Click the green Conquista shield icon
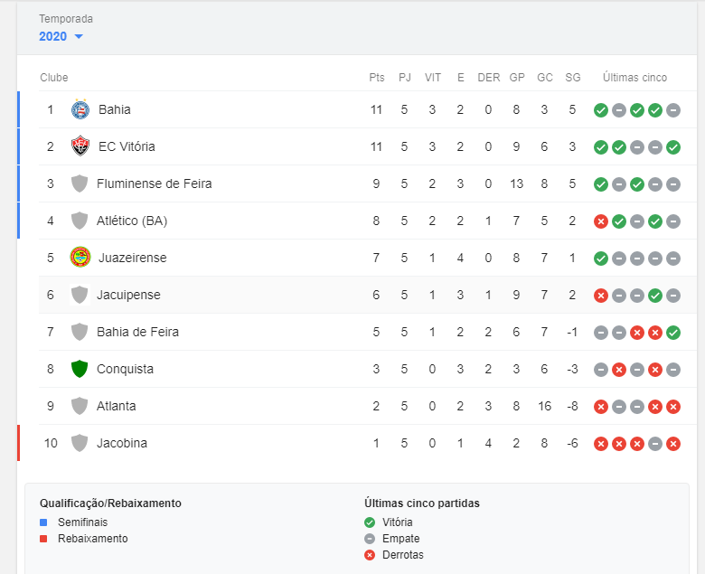Image resolution: width=705 pixels, height=574 pixels. pos(80,369)
